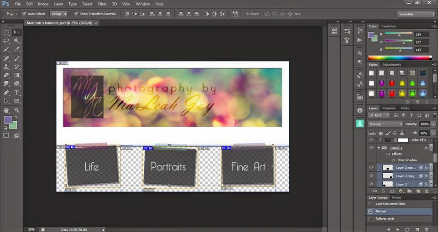Select the Rectangular Marquee tool
Viewport: 438px width, 232px height.
(x=6, y=33)
